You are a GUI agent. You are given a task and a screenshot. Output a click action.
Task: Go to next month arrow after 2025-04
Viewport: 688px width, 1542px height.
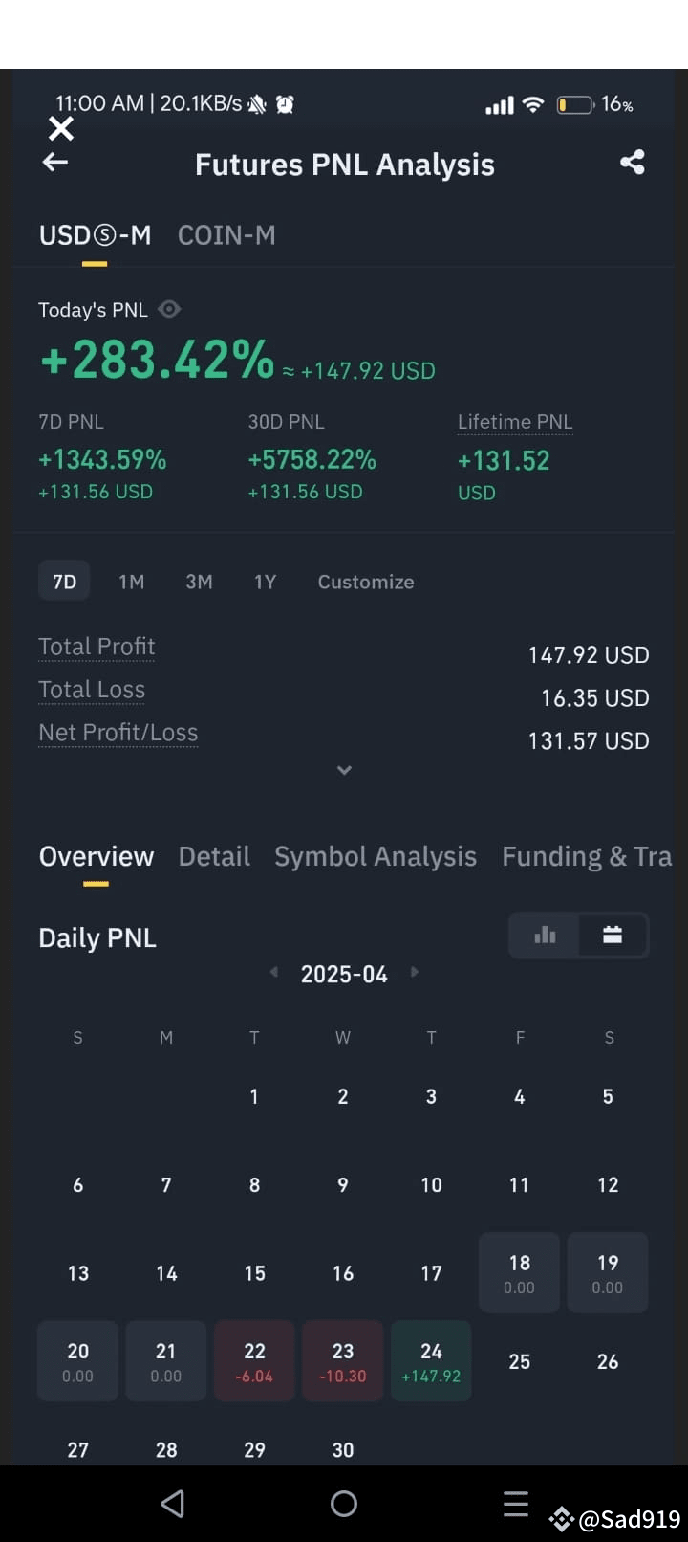(x=414, y=972)
